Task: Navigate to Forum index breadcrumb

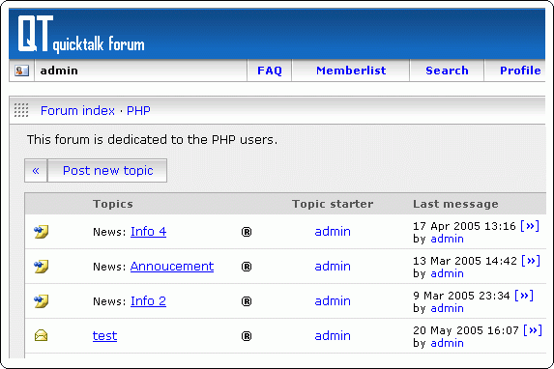Action: pos(77,110)
